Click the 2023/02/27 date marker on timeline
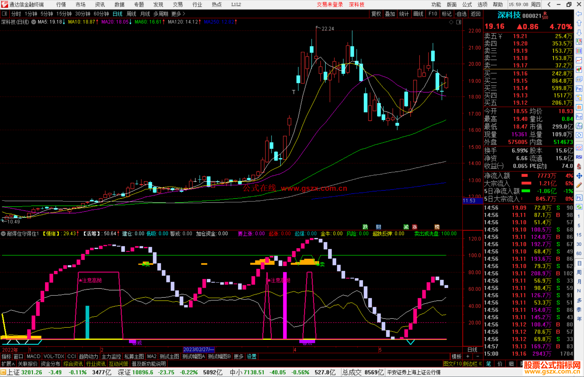This screenshot has height=377, width=584. 198,349
